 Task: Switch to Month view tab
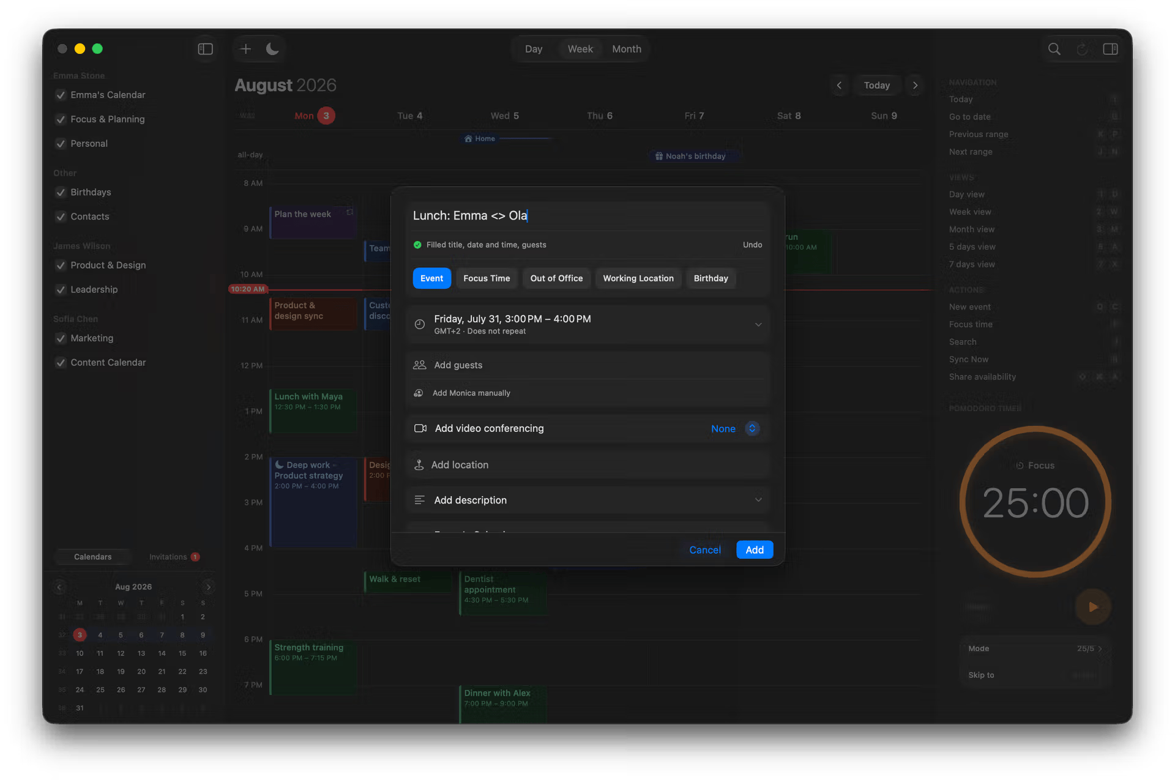pos(627,49)
